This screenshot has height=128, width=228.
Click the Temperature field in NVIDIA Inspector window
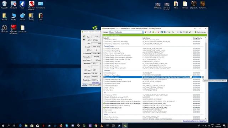[x=95, y=63]
